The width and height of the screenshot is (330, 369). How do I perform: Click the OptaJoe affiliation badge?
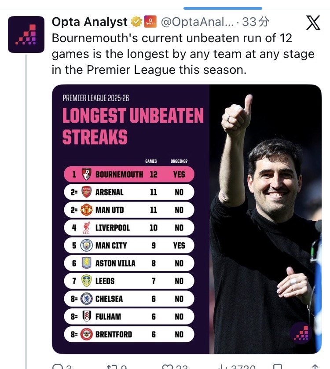click(x=150, y=22)
